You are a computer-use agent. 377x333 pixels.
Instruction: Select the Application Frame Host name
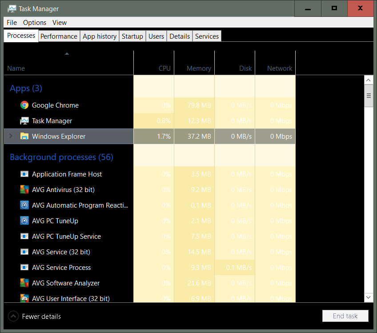pos(67,174)
